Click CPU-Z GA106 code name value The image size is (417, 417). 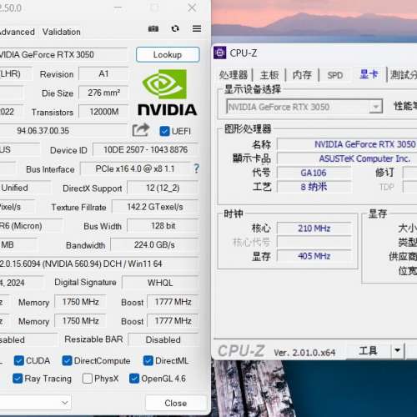314,173
